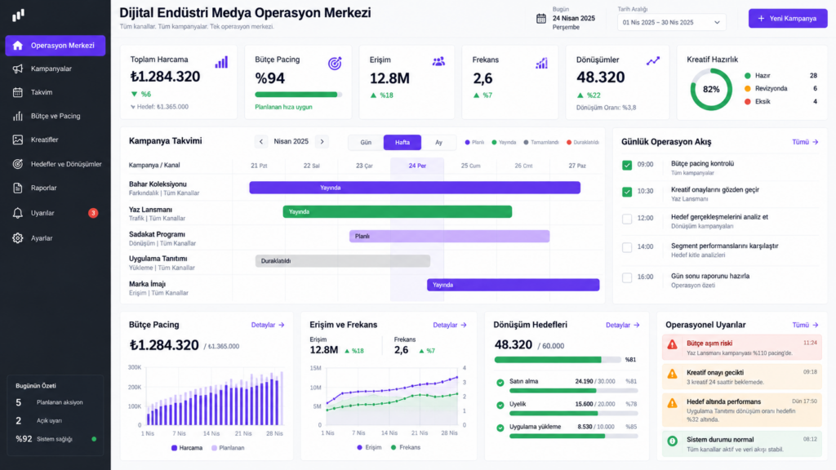Screen dimensions: 836x470
Task: Click the Uygulama Tanıtımı Duraklatıldı timeline bar
Action: [343, 260]
